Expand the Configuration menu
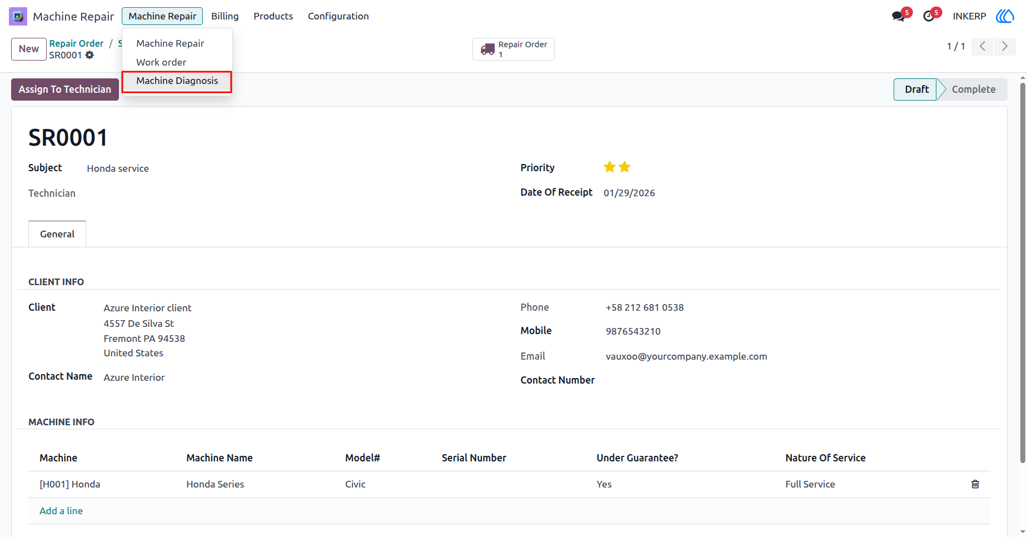 pos(338,16)
